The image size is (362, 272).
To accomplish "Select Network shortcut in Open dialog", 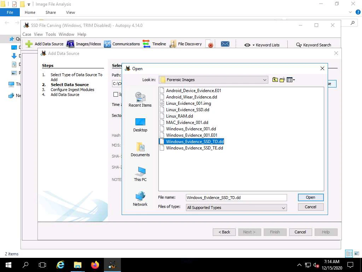I will pos(140,199).
